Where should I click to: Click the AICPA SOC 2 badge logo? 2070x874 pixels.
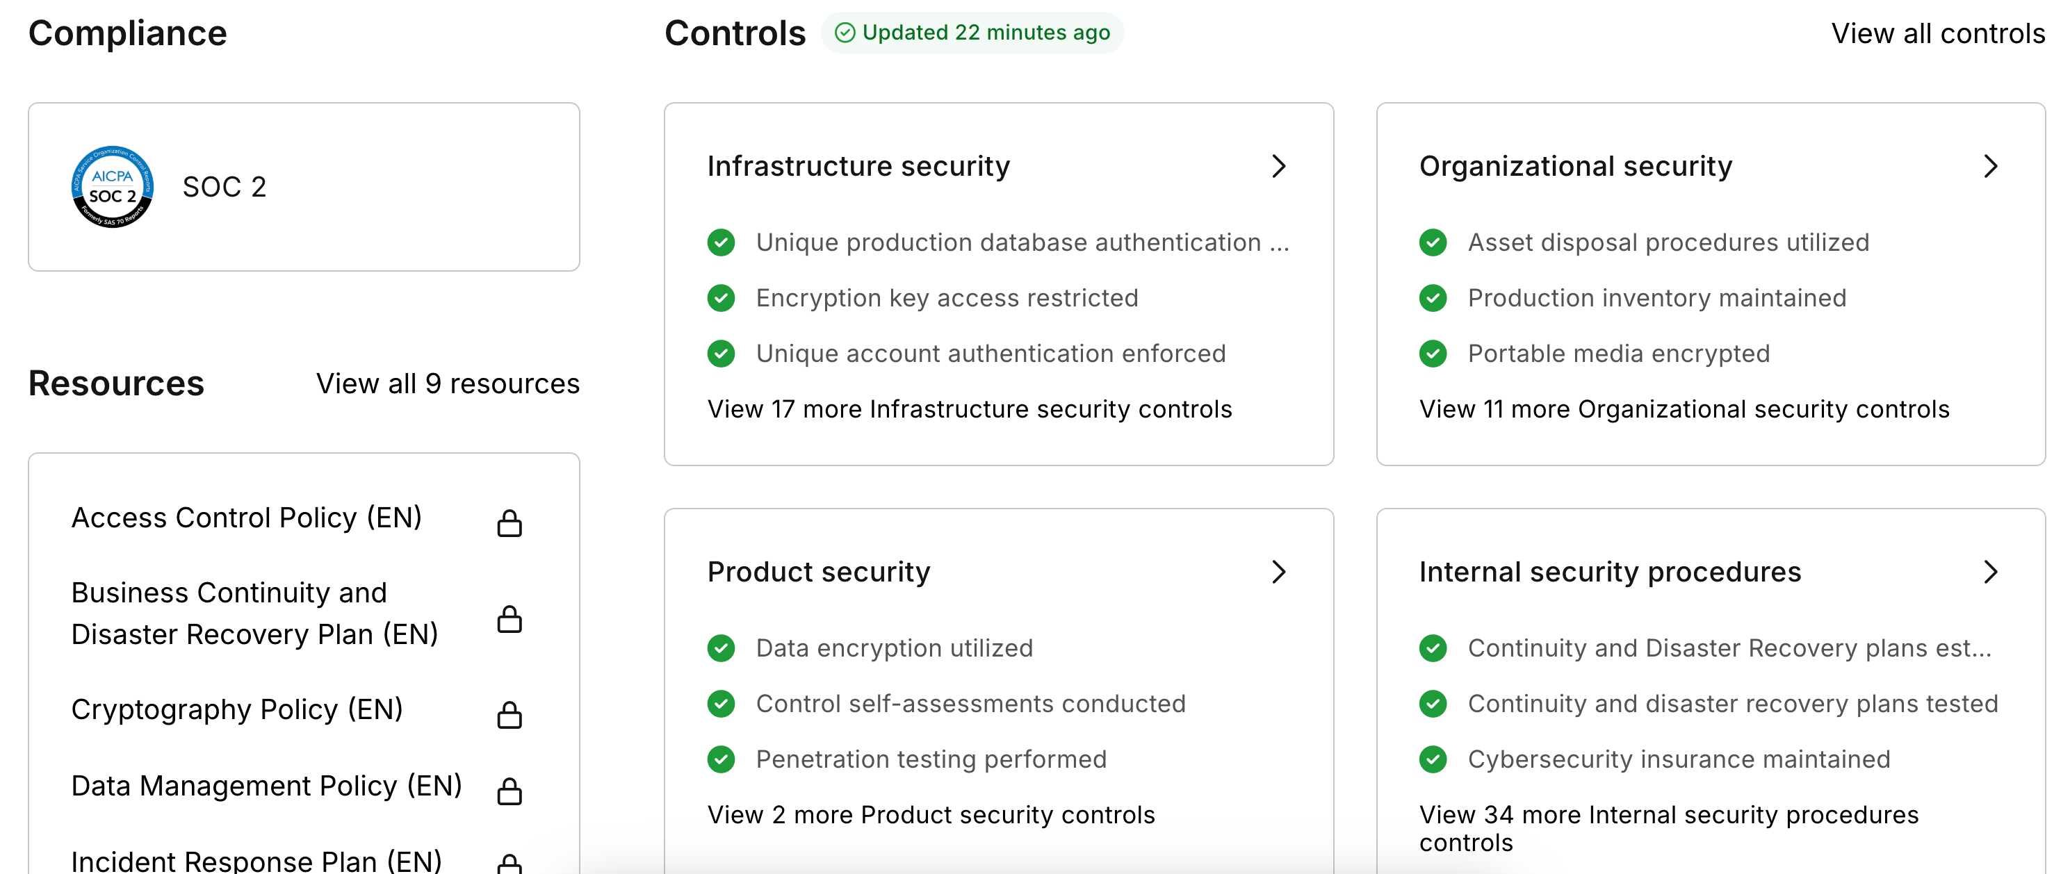[113, 186]
